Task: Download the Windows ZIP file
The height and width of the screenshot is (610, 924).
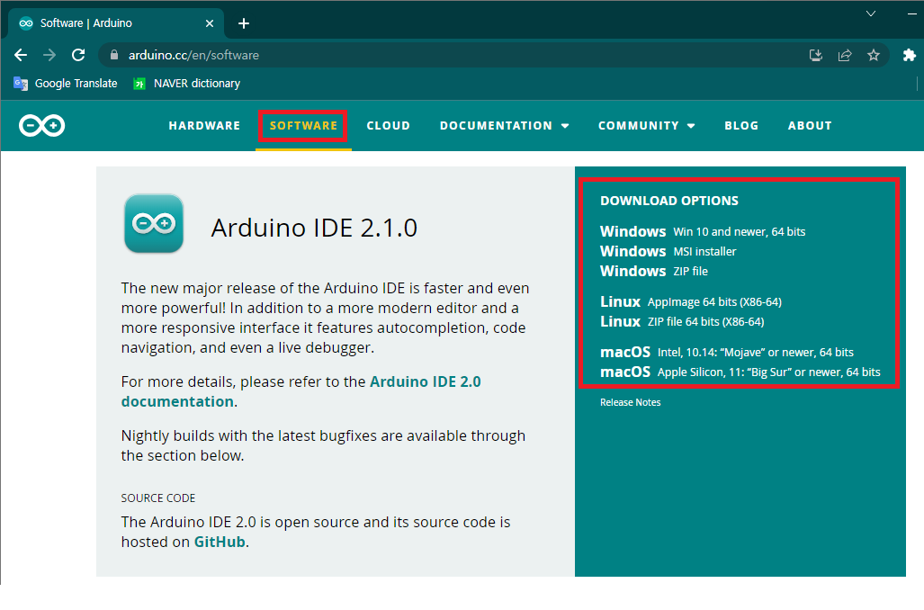Action: click(x=654, y=272)
